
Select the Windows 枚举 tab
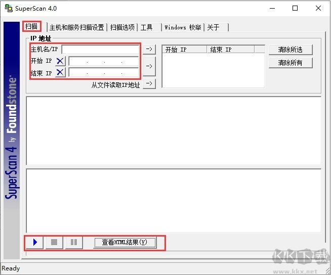point(182,27)
